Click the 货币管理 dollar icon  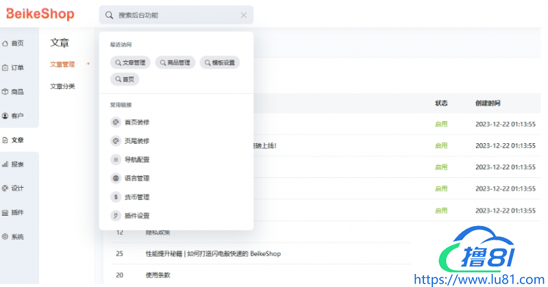115,197
